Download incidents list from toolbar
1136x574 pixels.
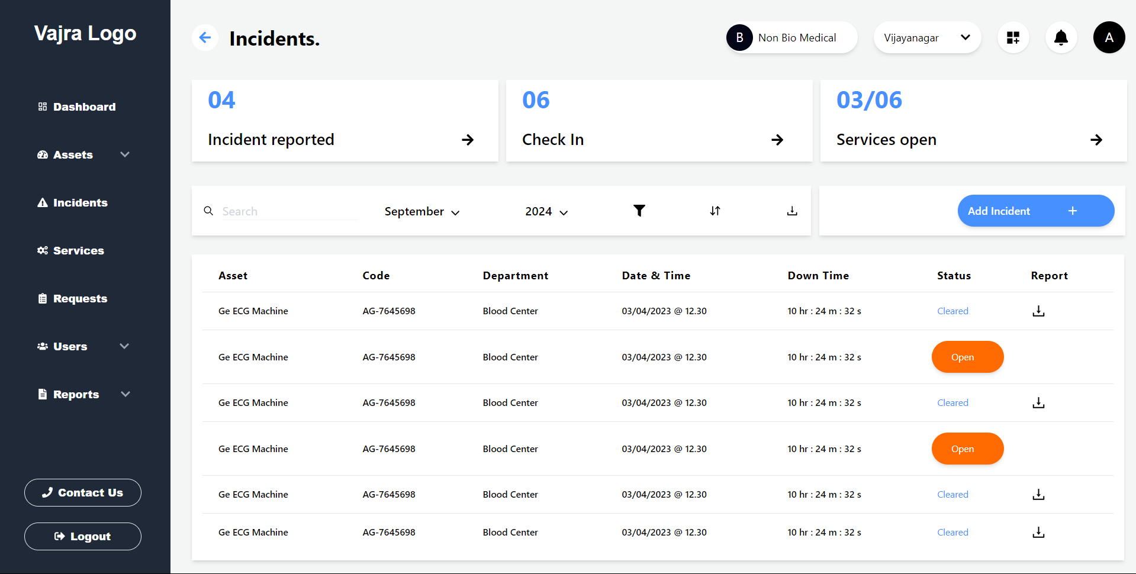tap(792, 211)
